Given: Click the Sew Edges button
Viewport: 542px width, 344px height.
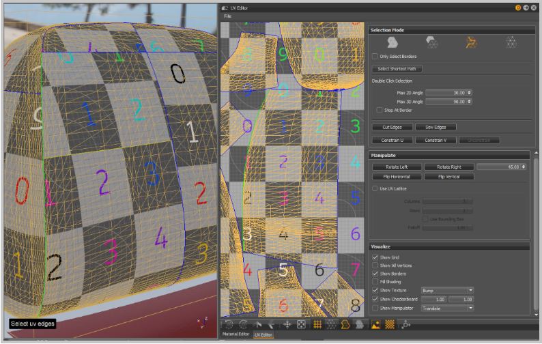Looking at the screenshot, I should (436, 127).
